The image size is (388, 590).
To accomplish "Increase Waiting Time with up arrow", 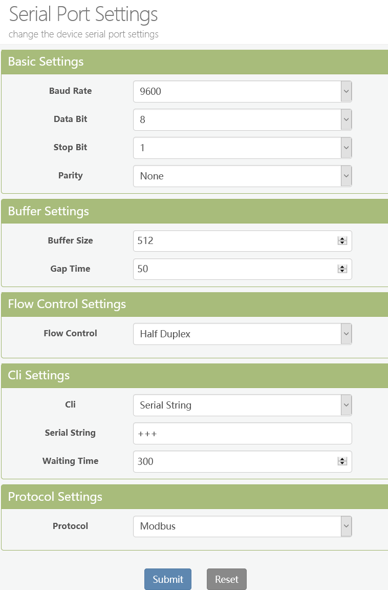I will coord(342,459).
